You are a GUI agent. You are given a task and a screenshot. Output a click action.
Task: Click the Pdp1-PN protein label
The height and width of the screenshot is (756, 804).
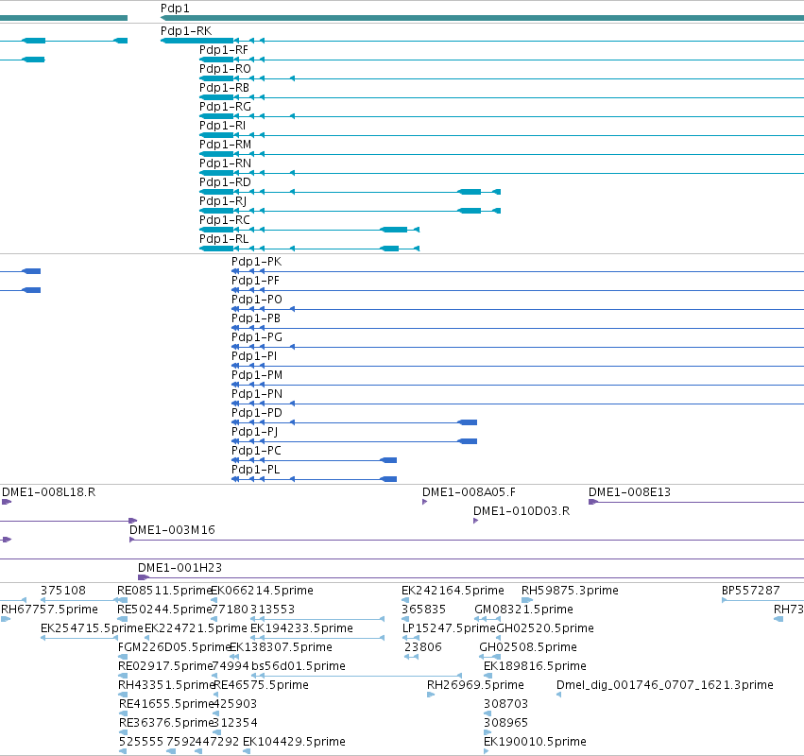coord(257,394)
